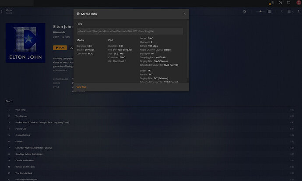Select track 7 Saturday Night's Alright
This screenshot has width=302, height=181.
[150, 148]
